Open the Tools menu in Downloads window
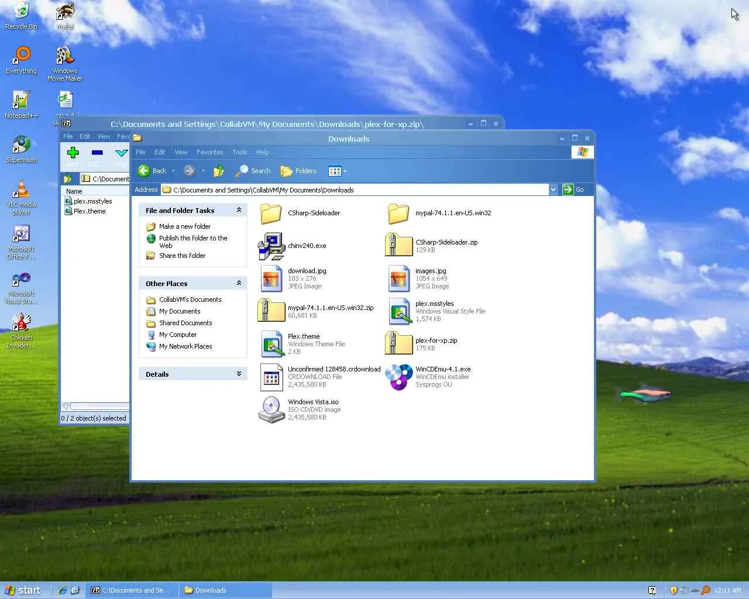The height and width of the screenshot is (599, 749). [x=240, y=152]
